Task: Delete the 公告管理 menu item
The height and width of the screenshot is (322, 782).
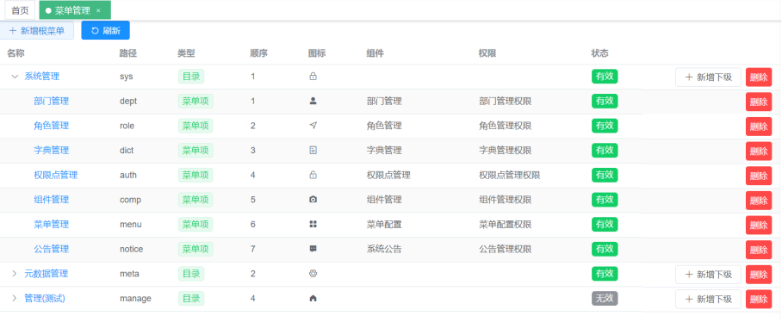Action: click(x=759, y=250)
